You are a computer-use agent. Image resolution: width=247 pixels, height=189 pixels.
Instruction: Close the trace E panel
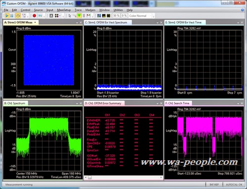click(x=242, y=22)
